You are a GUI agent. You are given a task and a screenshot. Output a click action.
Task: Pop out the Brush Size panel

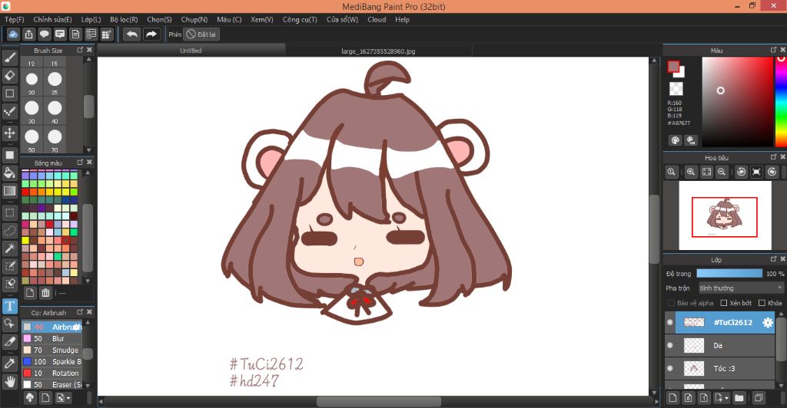tap(80, 50)
